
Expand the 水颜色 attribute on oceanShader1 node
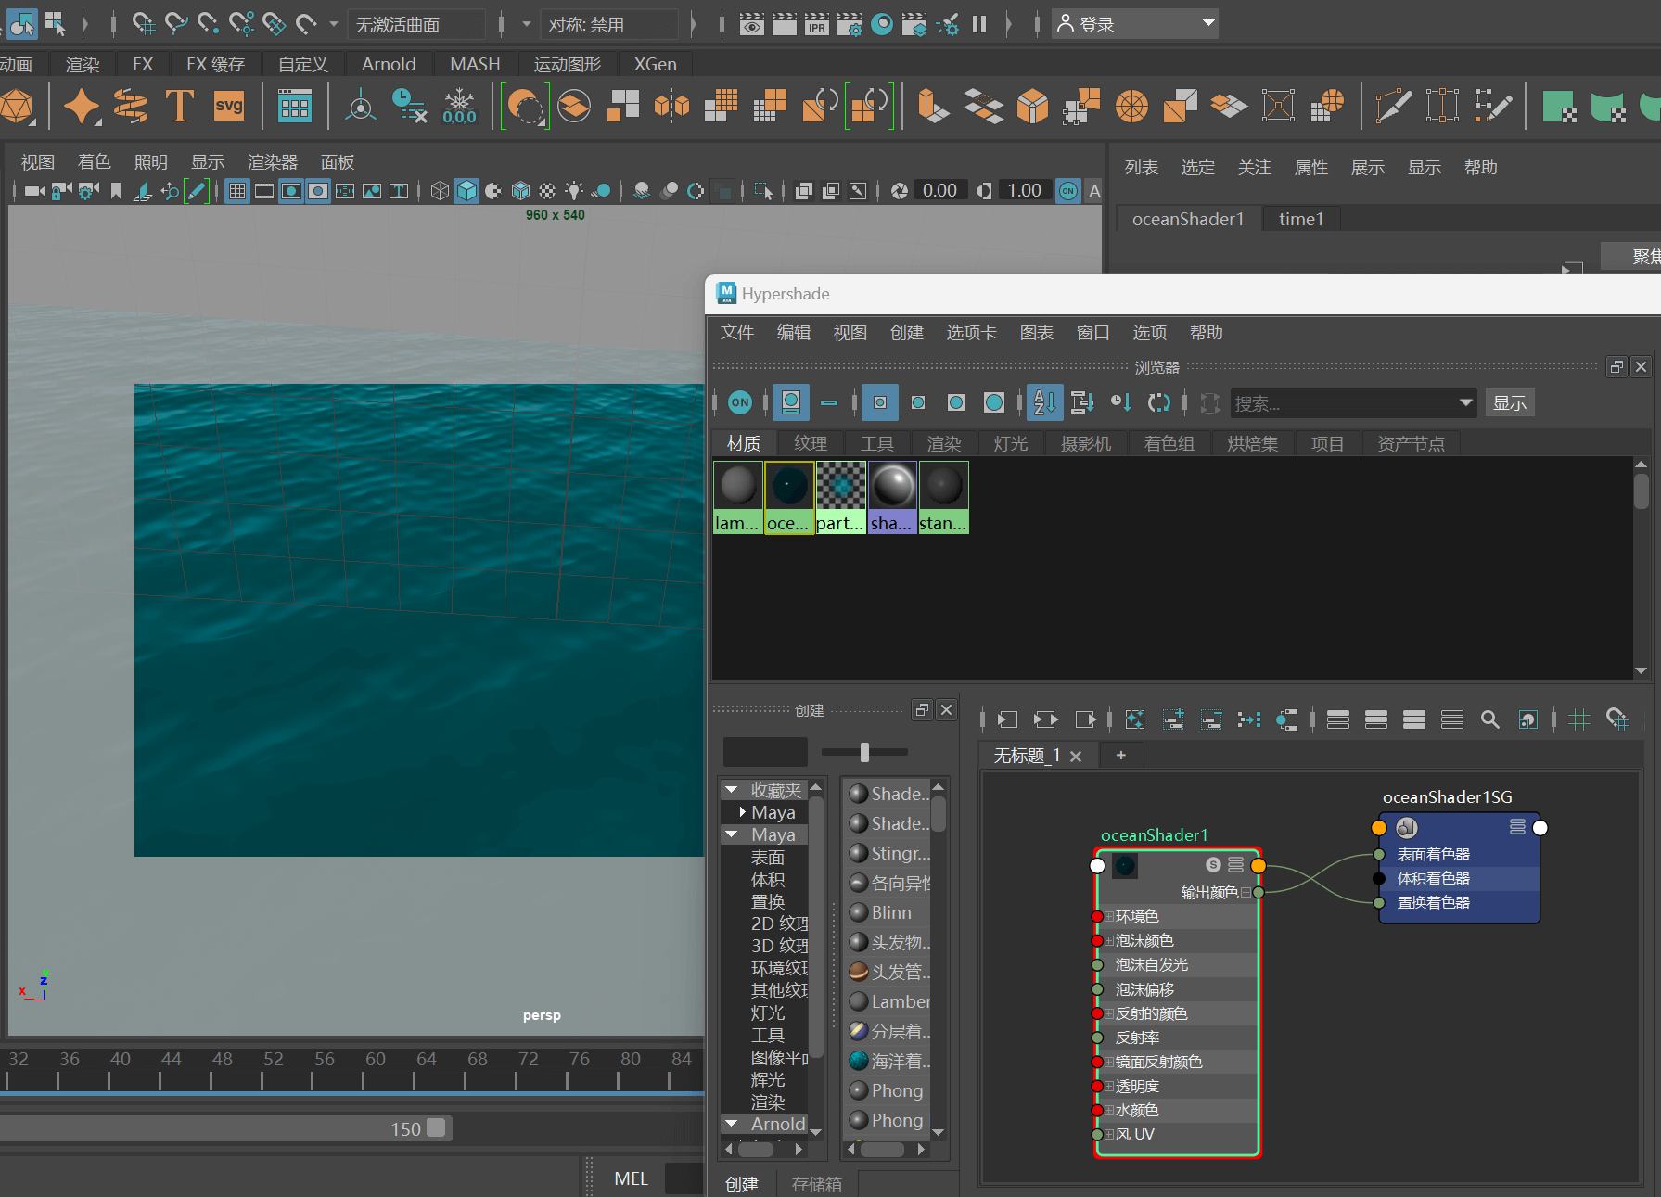tap(1109, 1110)
